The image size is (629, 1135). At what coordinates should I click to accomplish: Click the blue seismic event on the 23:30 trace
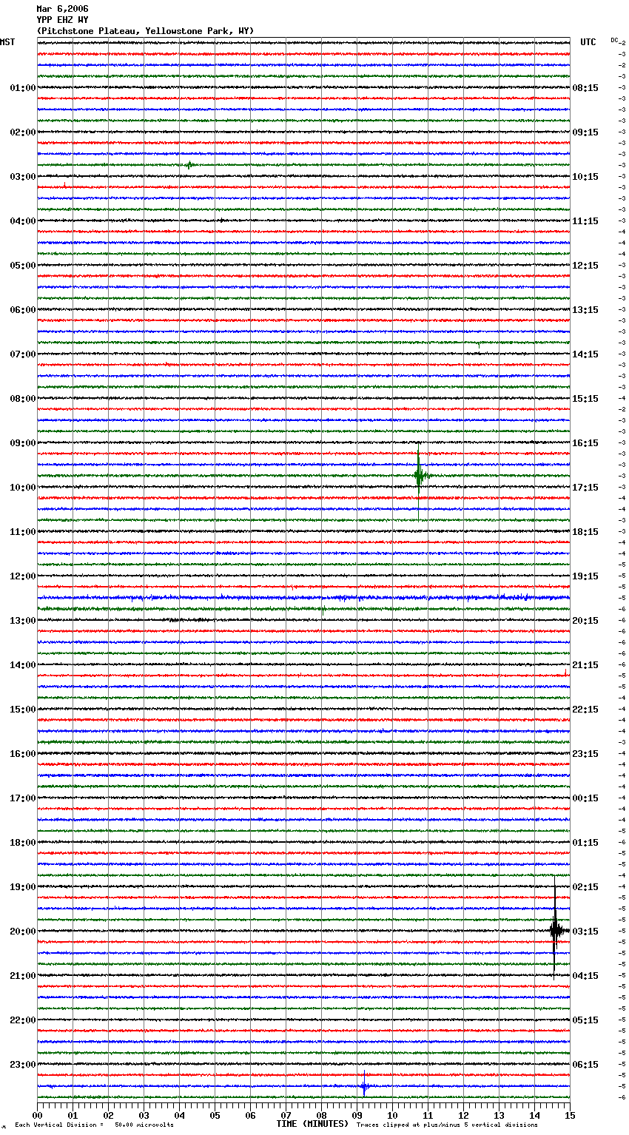[364, 1085]
